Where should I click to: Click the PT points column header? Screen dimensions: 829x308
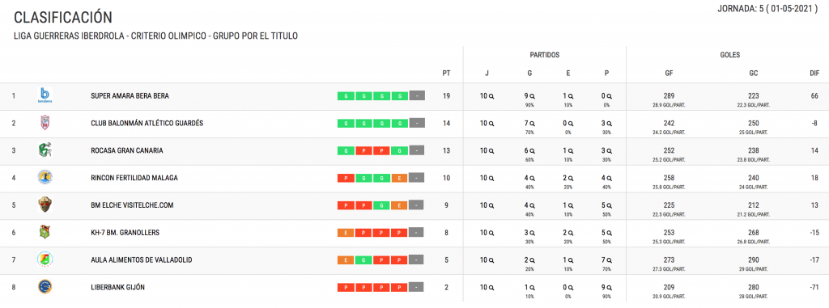point(446,74)
